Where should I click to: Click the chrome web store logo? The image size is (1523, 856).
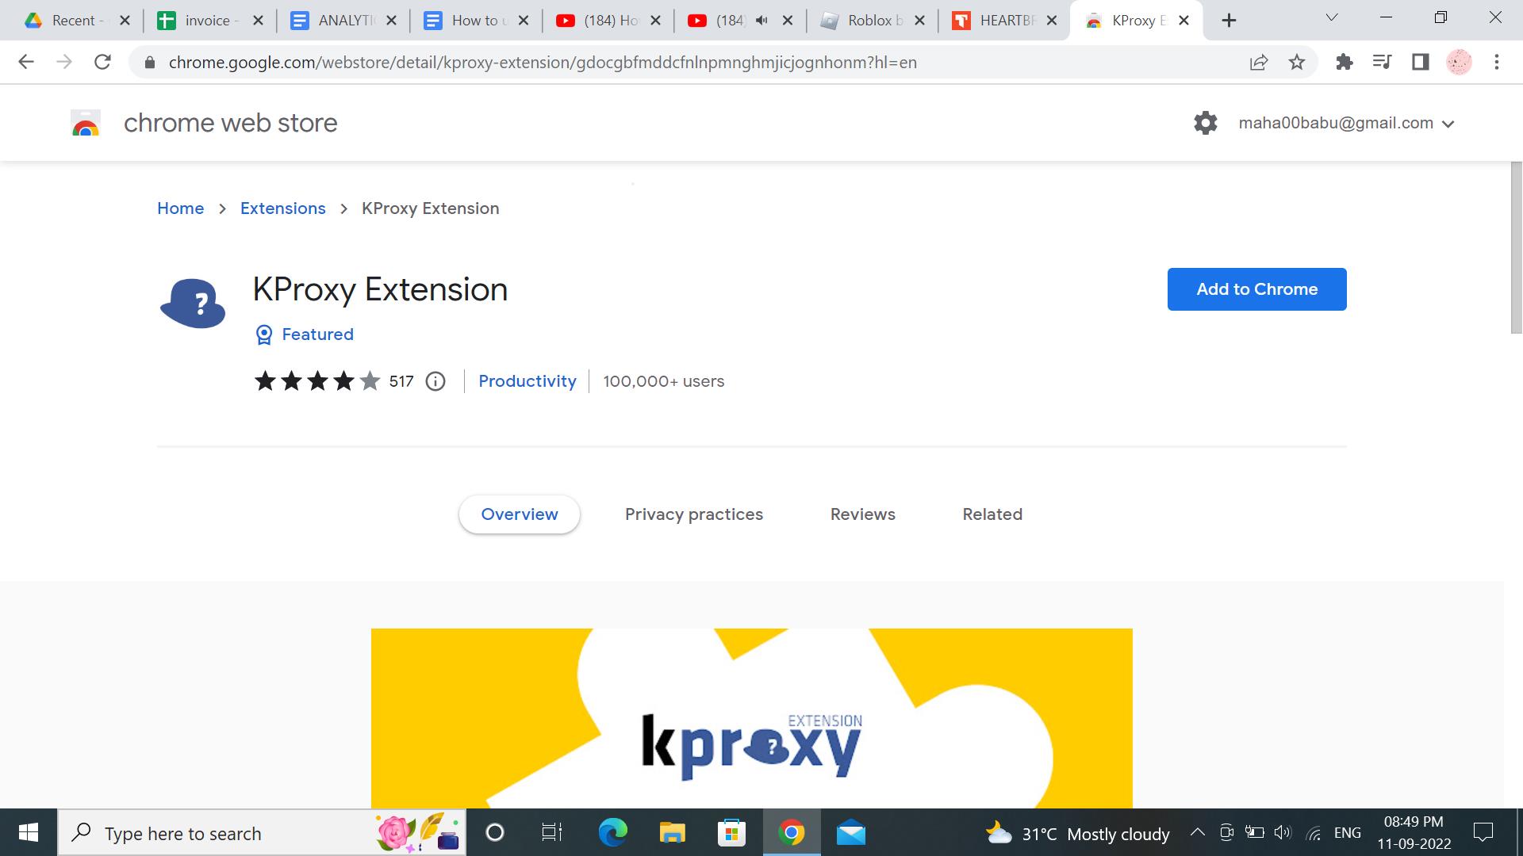86,123
